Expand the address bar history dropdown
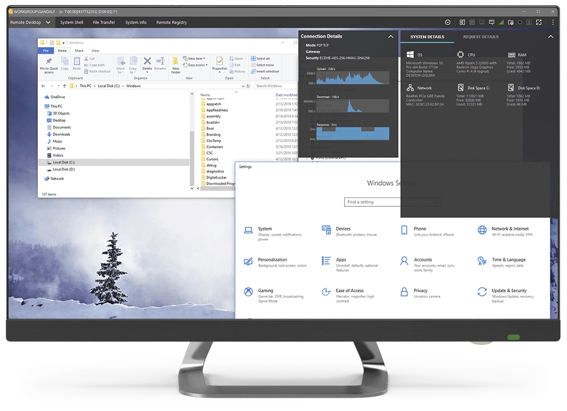The height and width of the screenshot is (411, 567). pyautogui.click(x=243, y=86)
